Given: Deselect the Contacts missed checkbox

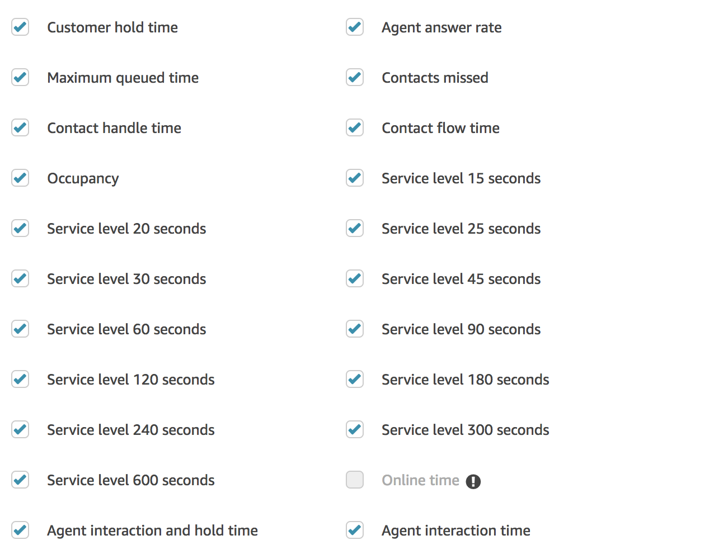Looking at the screenshot, I should point(355,77).
